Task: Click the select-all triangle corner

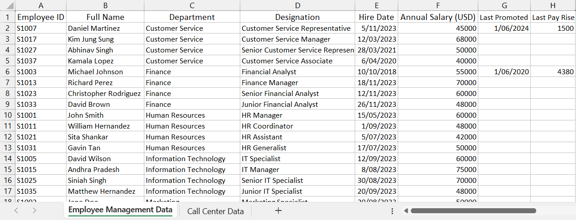Action: click(8, 6)
